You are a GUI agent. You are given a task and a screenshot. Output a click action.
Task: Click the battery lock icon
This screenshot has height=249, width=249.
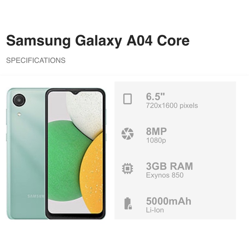[128, 204]
